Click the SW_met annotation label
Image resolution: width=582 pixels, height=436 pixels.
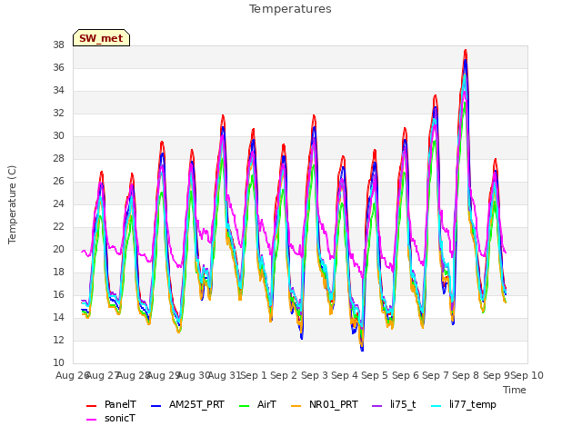[101, 38]
